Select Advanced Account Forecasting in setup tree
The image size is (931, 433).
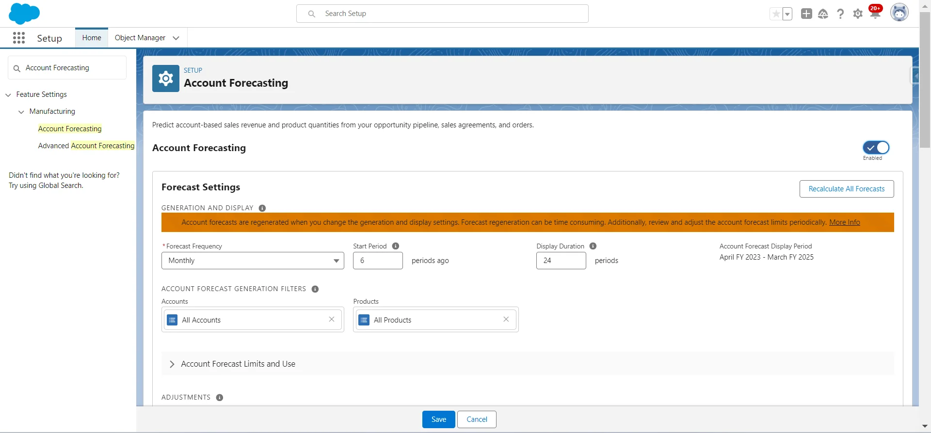tap(86, 146)
